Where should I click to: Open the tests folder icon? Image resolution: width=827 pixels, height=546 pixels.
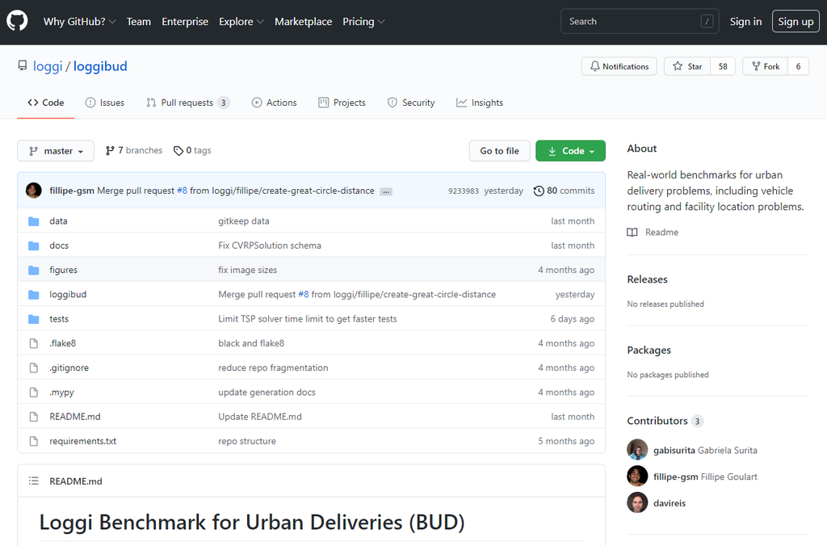34,319
